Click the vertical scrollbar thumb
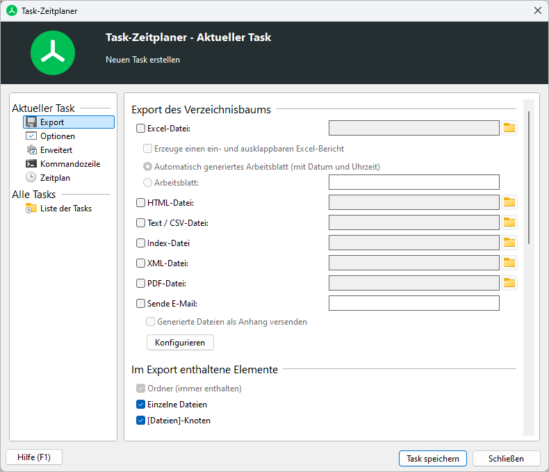The image size is (549, 472). [x=529, y=177]
